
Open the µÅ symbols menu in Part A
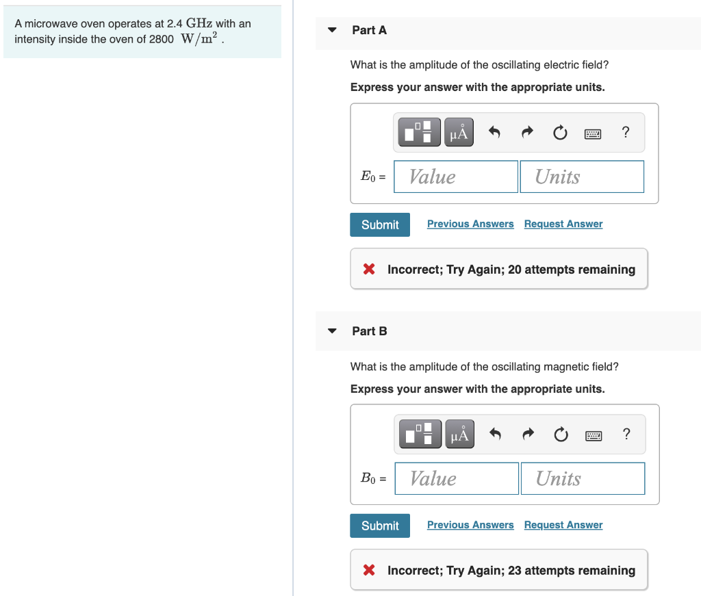coord(459,132)
